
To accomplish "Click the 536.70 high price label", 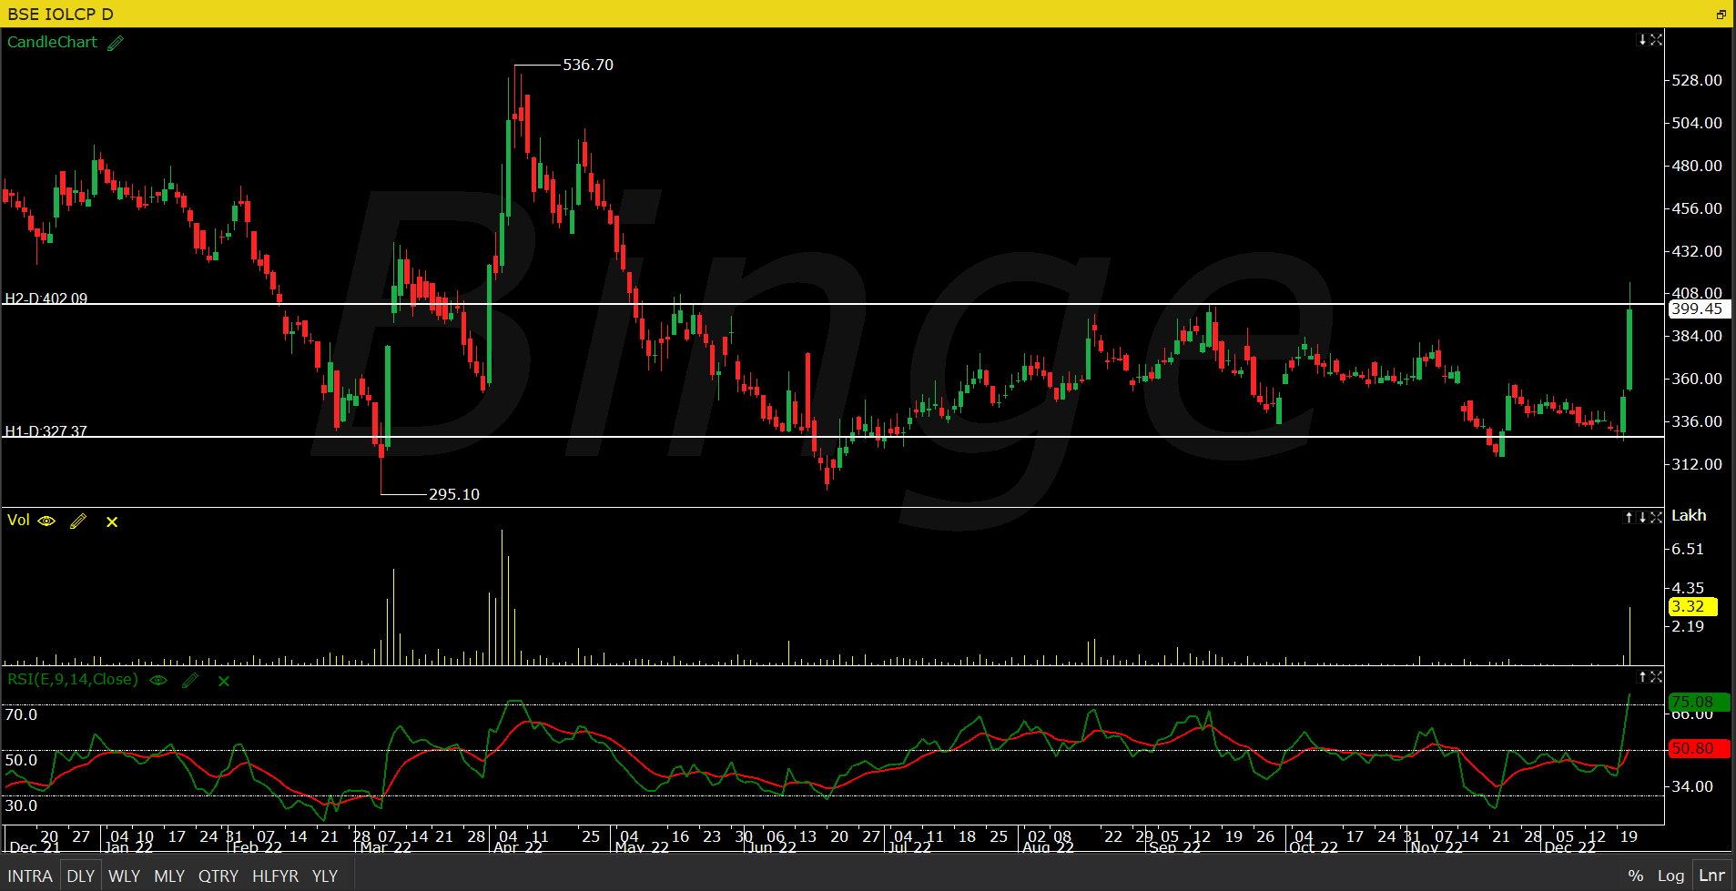I will click(588, 65).
